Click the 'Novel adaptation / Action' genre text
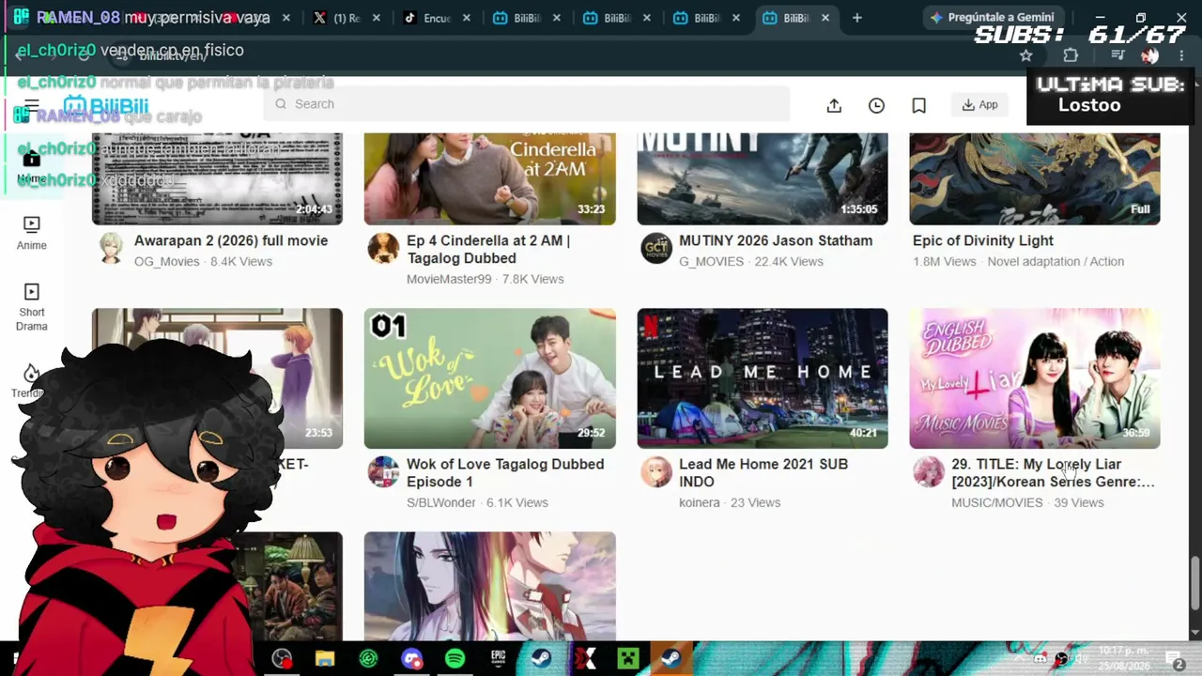The height and width of the screenshot is (676, 1202). pos(1056,261)
